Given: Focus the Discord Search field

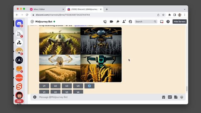Looking at the screenshot, I should (x=146, y=22).
